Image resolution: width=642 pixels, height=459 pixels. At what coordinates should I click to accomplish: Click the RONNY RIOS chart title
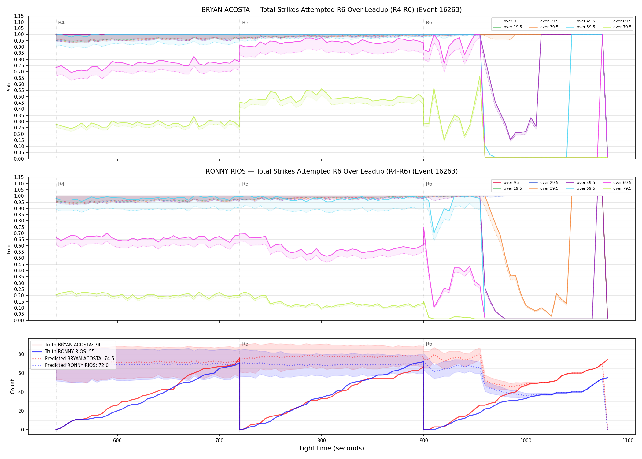click(x=331, y=171)
